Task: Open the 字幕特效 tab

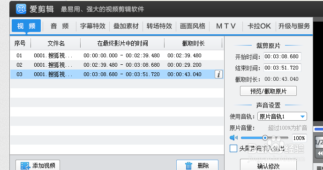Action: point(93,26)
